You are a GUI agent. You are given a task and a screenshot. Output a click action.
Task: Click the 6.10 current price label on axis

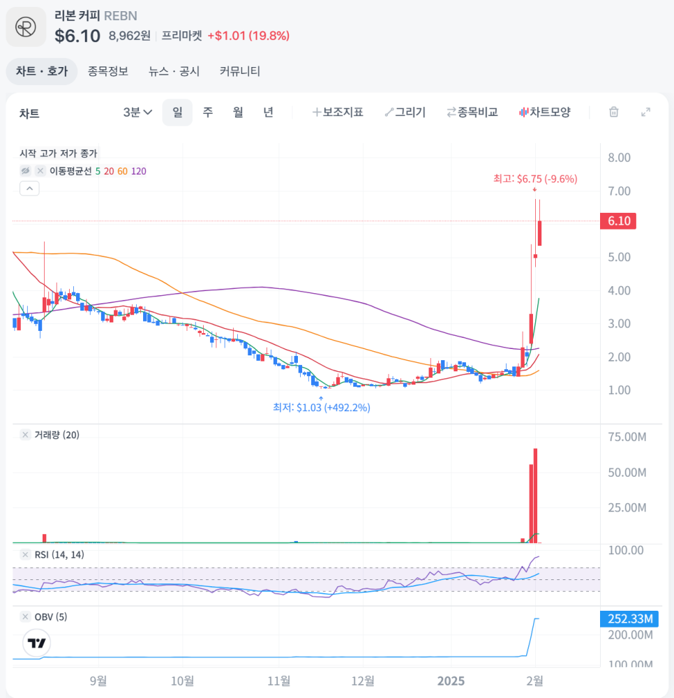click(x=618, y=221)
